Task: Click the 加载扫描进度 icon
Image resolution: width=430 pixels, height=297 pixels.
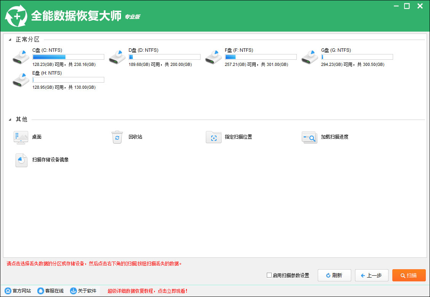Action: [x=309, y=137]
